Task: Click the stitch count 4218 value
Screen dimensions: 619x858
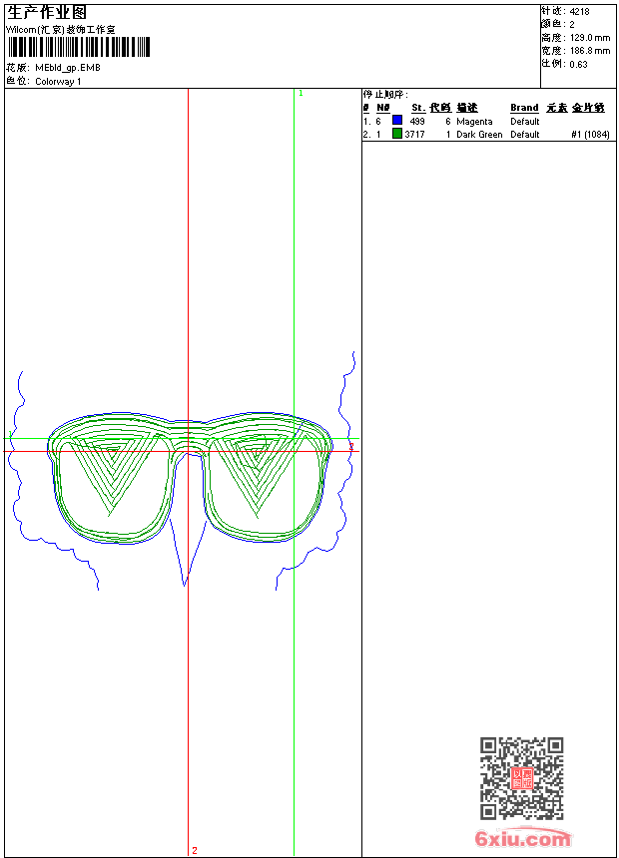Action: (579, 11)
